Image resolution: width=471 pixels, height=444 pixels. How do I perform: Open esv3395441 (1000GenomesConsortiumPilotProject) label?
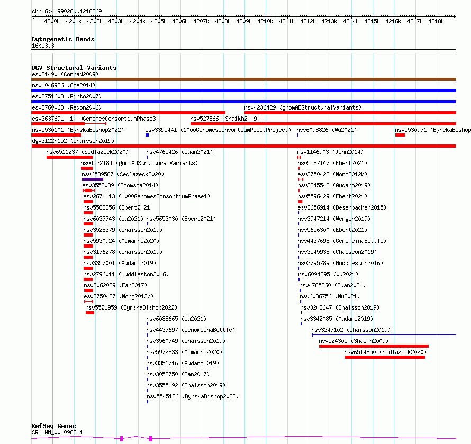218,130
